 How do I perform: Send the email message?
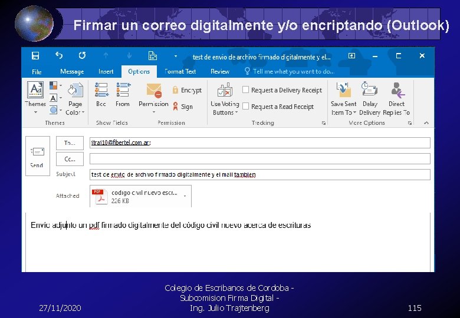pos(38,156)
